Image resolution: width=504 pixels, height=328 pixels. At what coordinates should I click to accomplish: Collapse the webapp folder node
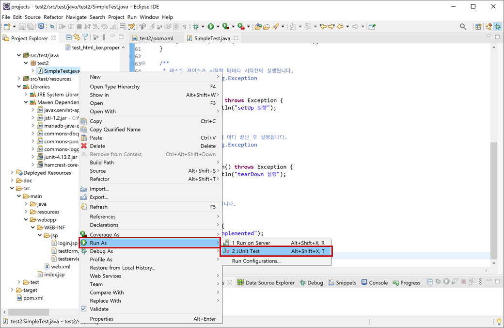point(26,219)
